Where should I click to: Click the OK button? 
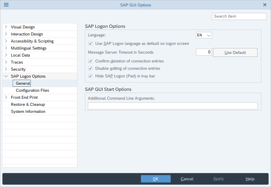(x=155, y=179)
